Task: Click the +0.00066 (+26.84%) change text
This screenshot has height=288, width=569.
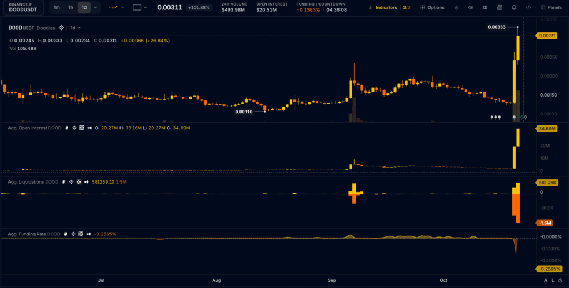Action: [x=145, y=41]
